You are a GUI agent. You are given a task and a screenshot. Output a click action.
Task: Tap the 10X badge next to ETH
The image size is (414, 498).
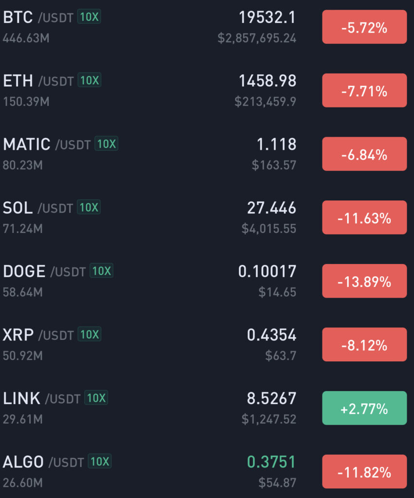(x=89, y=81)
